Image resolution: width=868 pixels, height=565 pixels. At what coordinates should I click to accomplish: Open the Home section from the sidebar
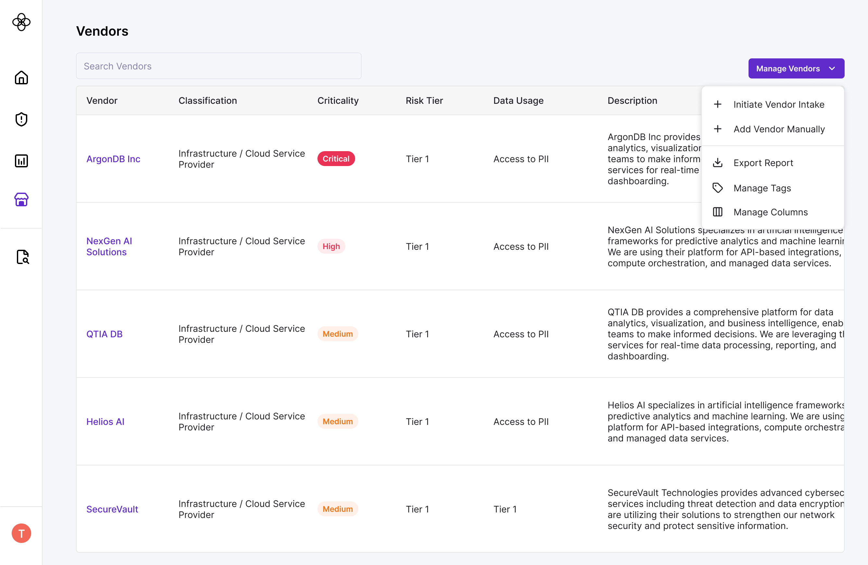(21, 78)
